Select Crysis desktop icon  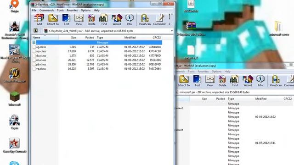(15, 122)
